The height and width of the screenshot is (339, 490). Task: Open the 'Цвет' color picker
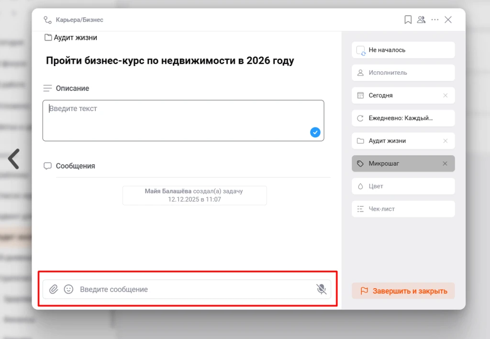pos(403,186)
